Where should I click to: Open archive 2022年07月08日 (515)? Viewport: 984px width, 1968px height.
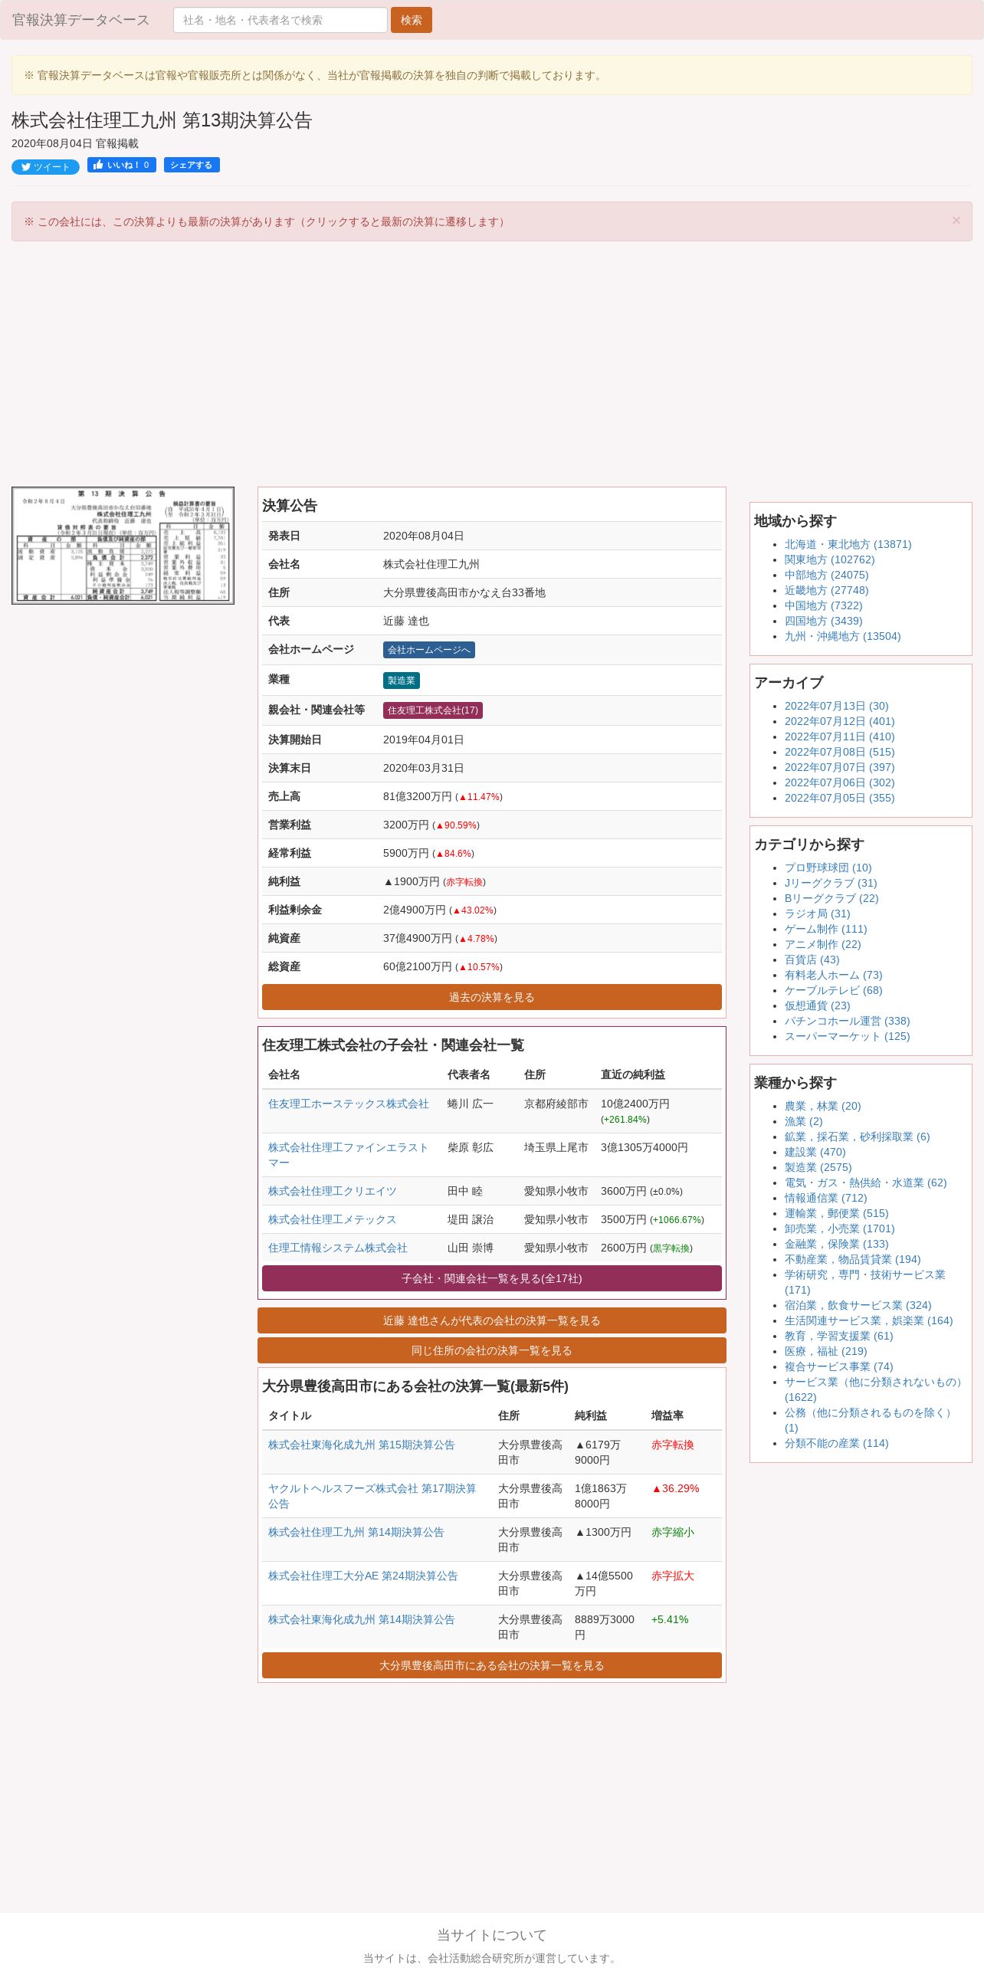click(x=839, y=752)
